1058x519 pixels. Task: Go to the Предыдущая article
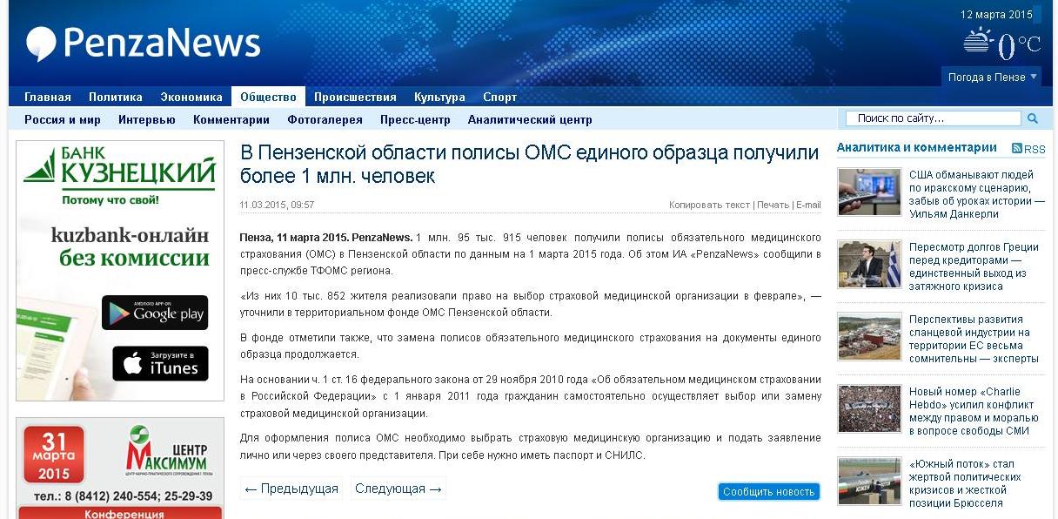[291, 489]
